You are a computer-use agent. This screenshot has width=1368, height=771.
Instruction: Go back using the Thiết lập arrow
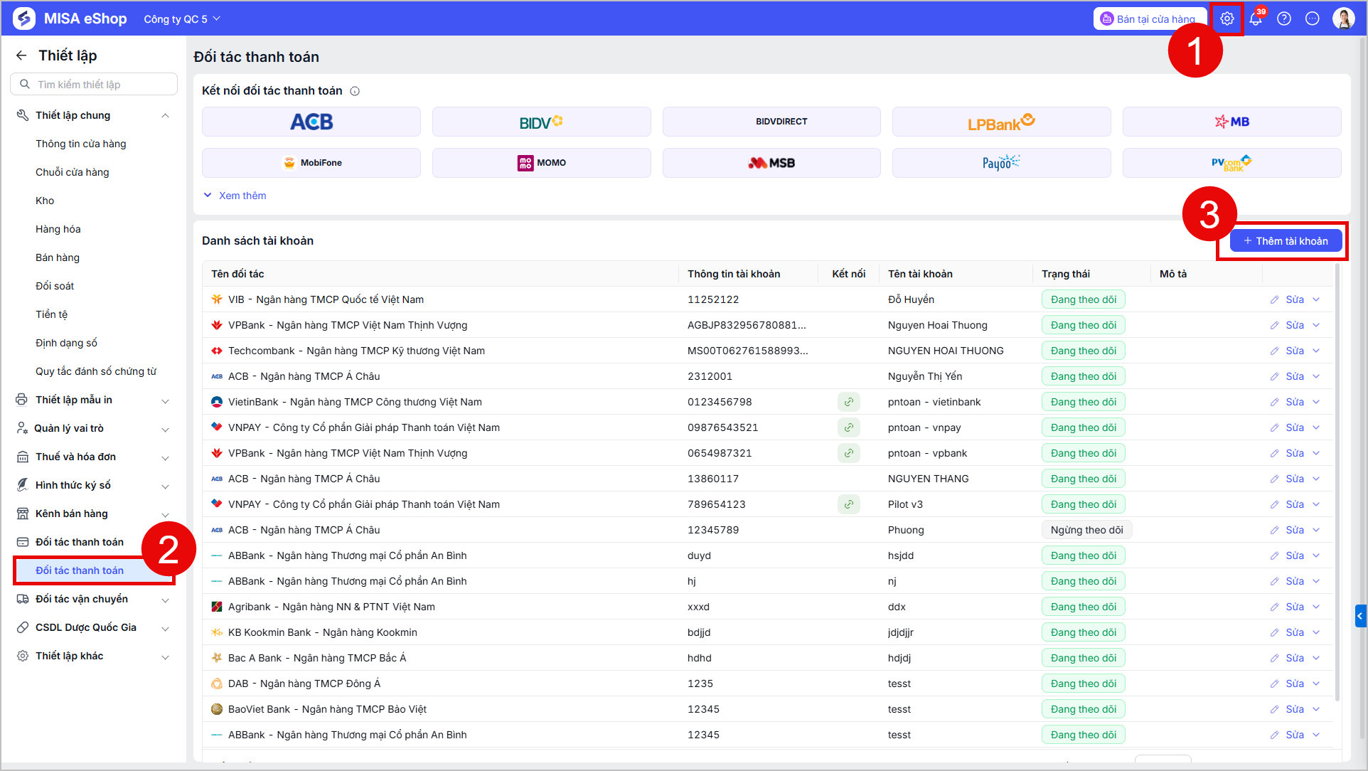click(x=21, y=55)
